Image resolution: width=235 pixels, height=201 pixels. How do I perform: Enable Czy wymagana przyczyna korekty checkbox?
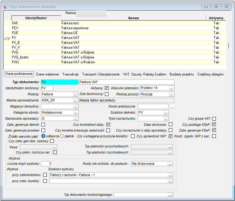(133, 136)
